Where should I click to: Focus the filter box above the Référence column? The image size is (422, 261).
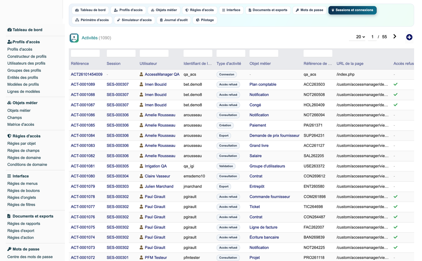[x=85, y=53]
